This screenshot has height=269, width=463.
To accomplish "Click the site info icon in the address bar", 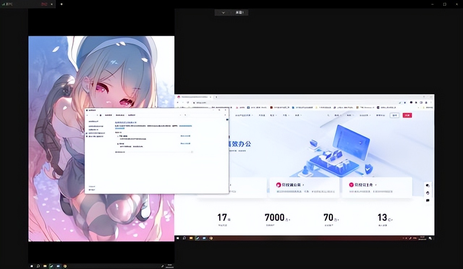I will [x=194, y=102].
